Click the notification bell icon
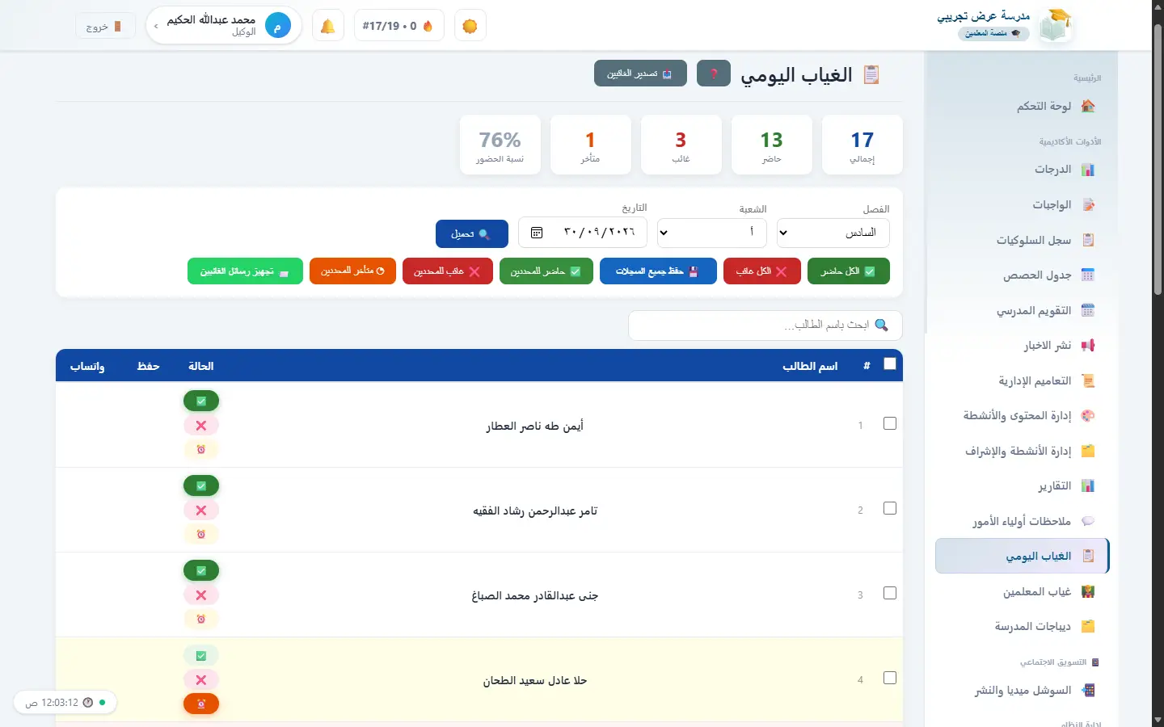 pos(328,26)
